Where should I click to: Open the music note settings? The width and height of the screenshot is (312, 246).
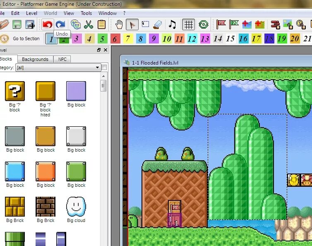(x=172, y=24)
